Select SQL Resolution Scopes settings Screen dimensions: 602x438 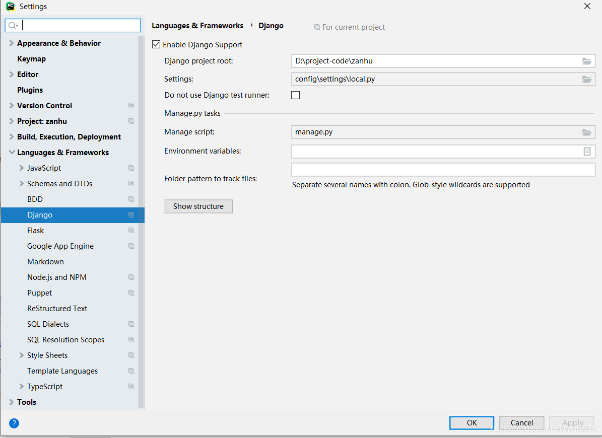coord(65,340)
